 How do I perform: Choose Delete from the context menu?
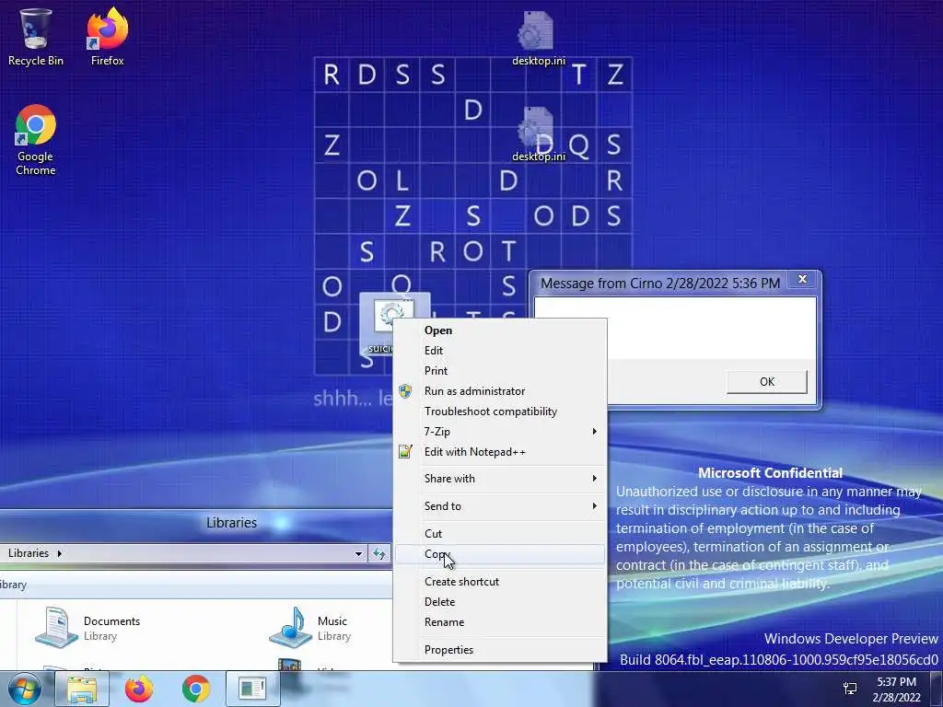coord(499,602)
